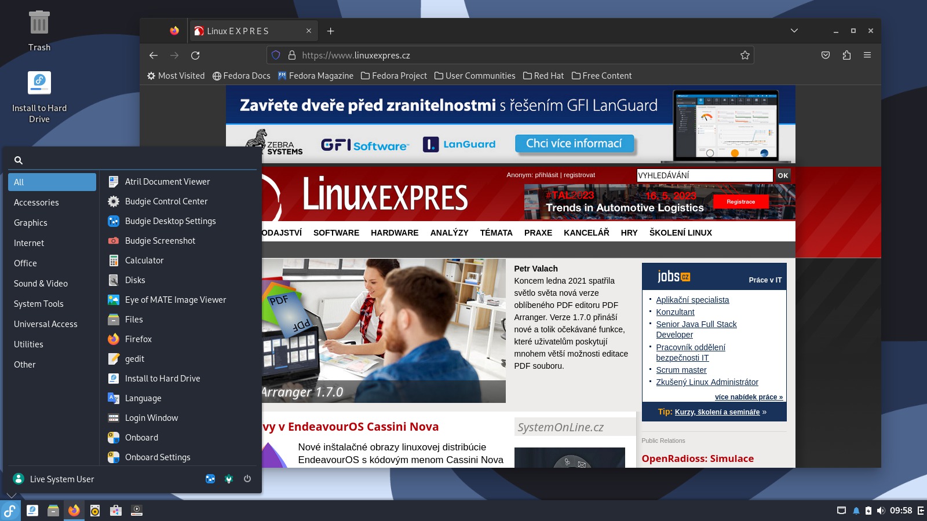Open Fedora Magazine bookmark
Image resolution: width=927 pixels, height=521 pixels.
pos(316,76)
